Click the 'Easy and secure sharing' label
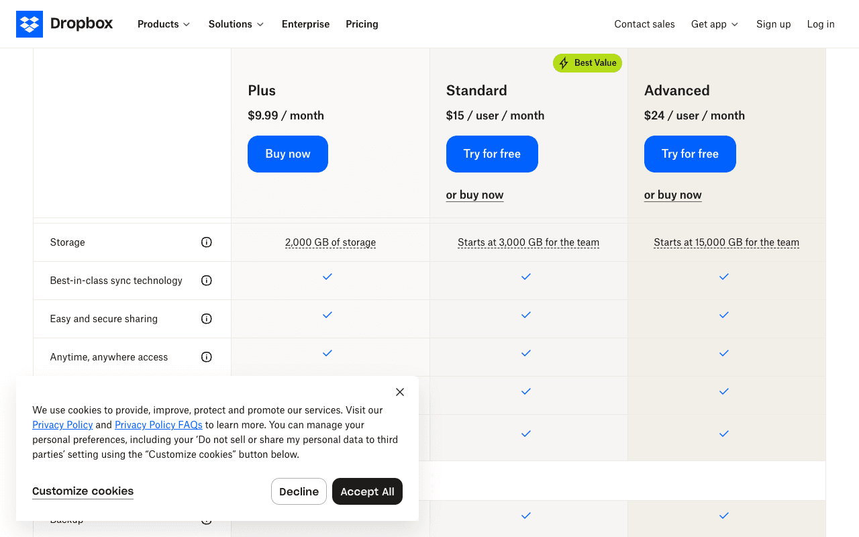This screenshot has width=859, height=537. tap(104, 319)
